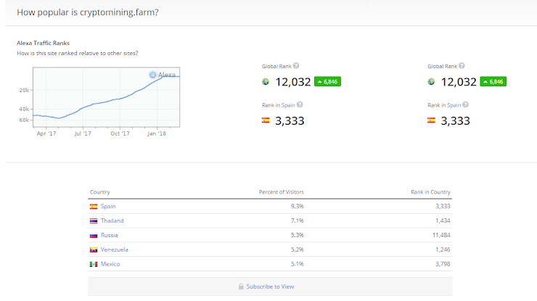Click the 1,434 rank for Thailand
537x301 pixels.
[443, 220]
